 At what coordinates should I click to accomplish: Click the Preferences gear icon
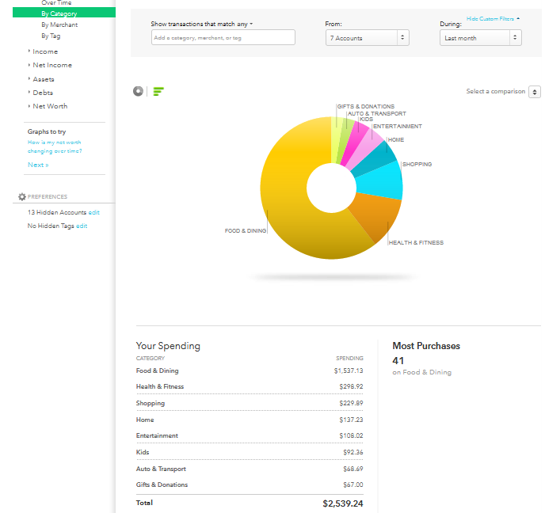coord(22,196)
